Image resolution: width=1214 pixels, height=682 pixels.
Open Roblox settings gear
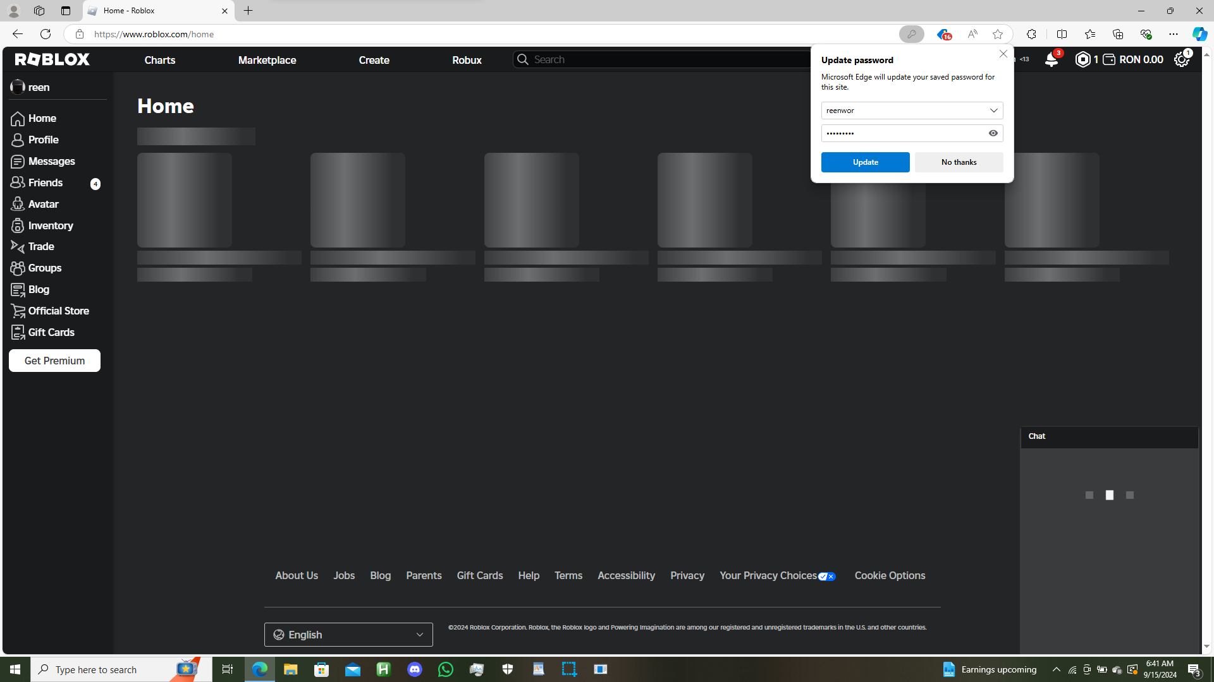(x=1181, y=59)
